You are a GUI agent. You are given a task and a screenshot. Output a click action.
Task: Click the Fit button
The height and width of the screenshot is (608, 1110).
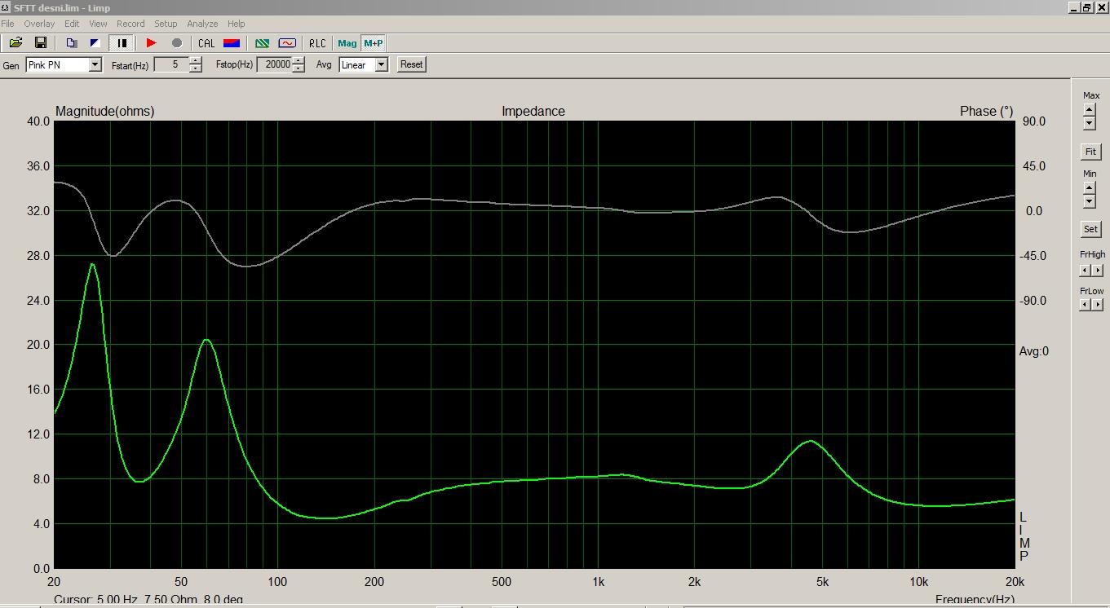point(1090,152)
